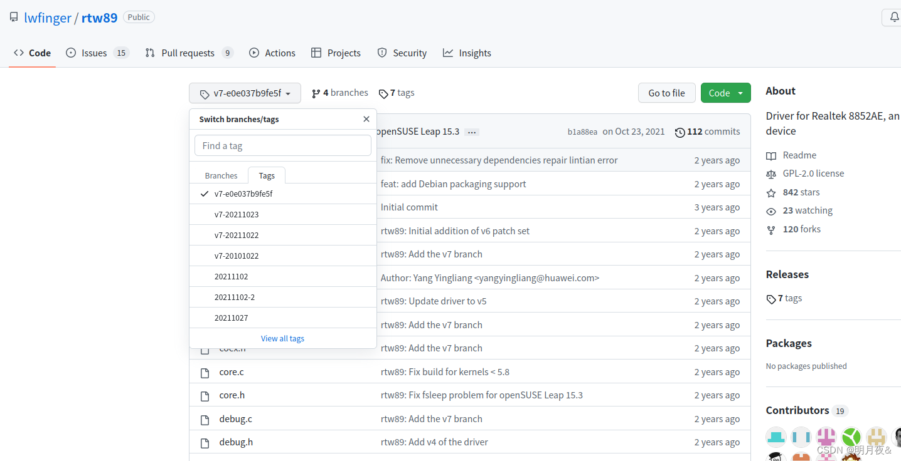
Task: Open the teal contributor avatar
Action: [x=776, y=437]
